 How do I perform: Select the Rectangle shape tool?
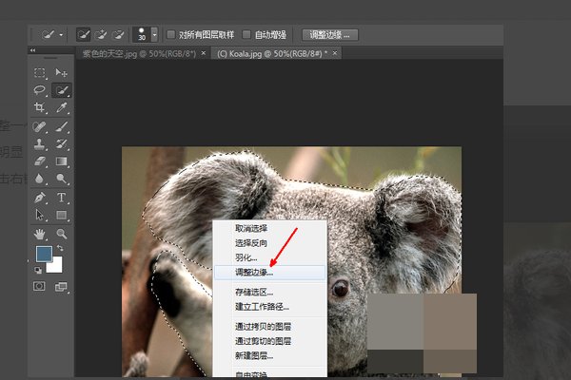click(x=62, y=215)
